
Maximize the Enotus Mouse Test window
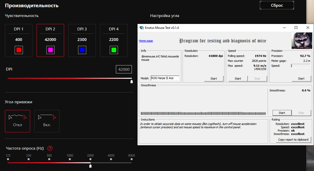[296, 28]
